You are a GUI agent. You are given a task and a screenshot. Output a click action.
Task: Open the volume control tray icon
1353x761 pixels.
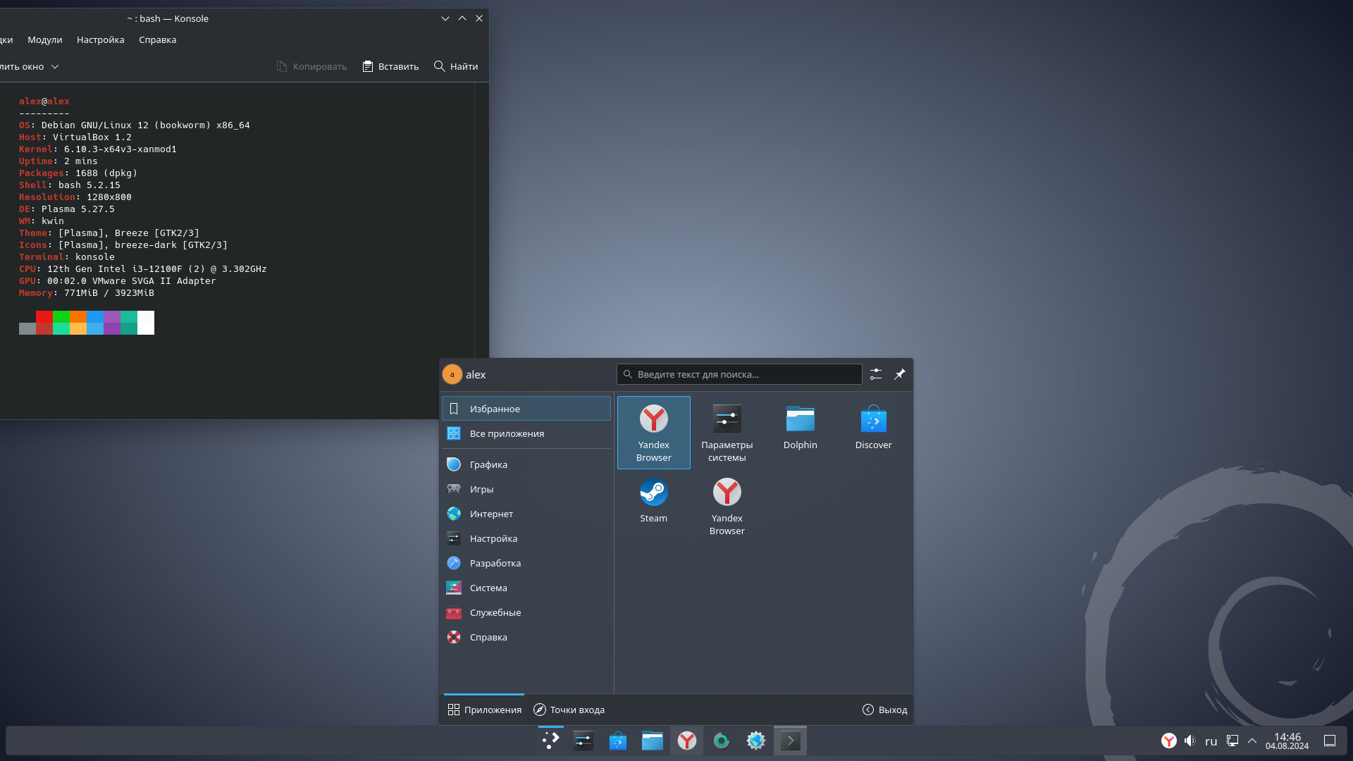pyautogui.click(x=1190, y=741)
